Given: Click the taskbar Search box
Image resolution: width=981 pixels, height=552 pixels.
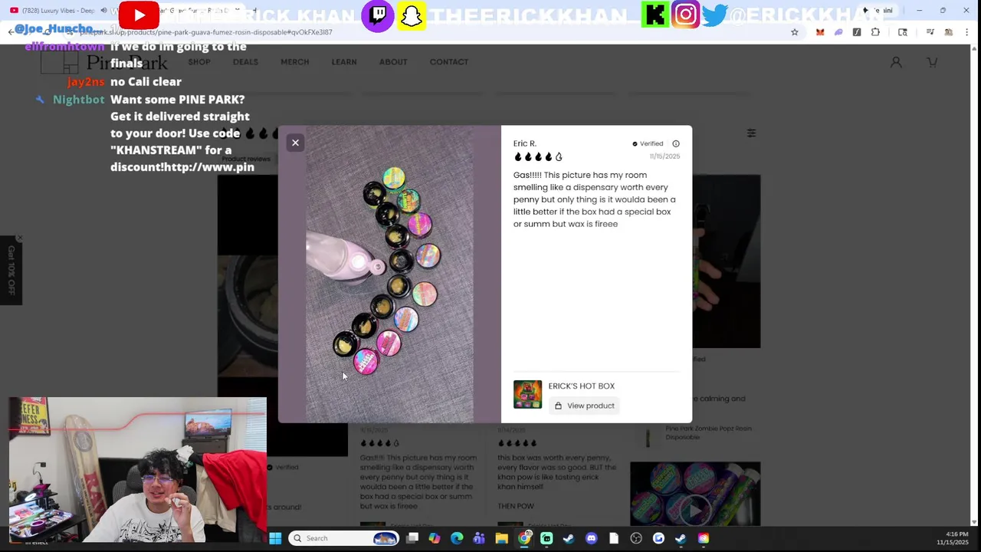Looking at the screenshot, I should 344,538.
